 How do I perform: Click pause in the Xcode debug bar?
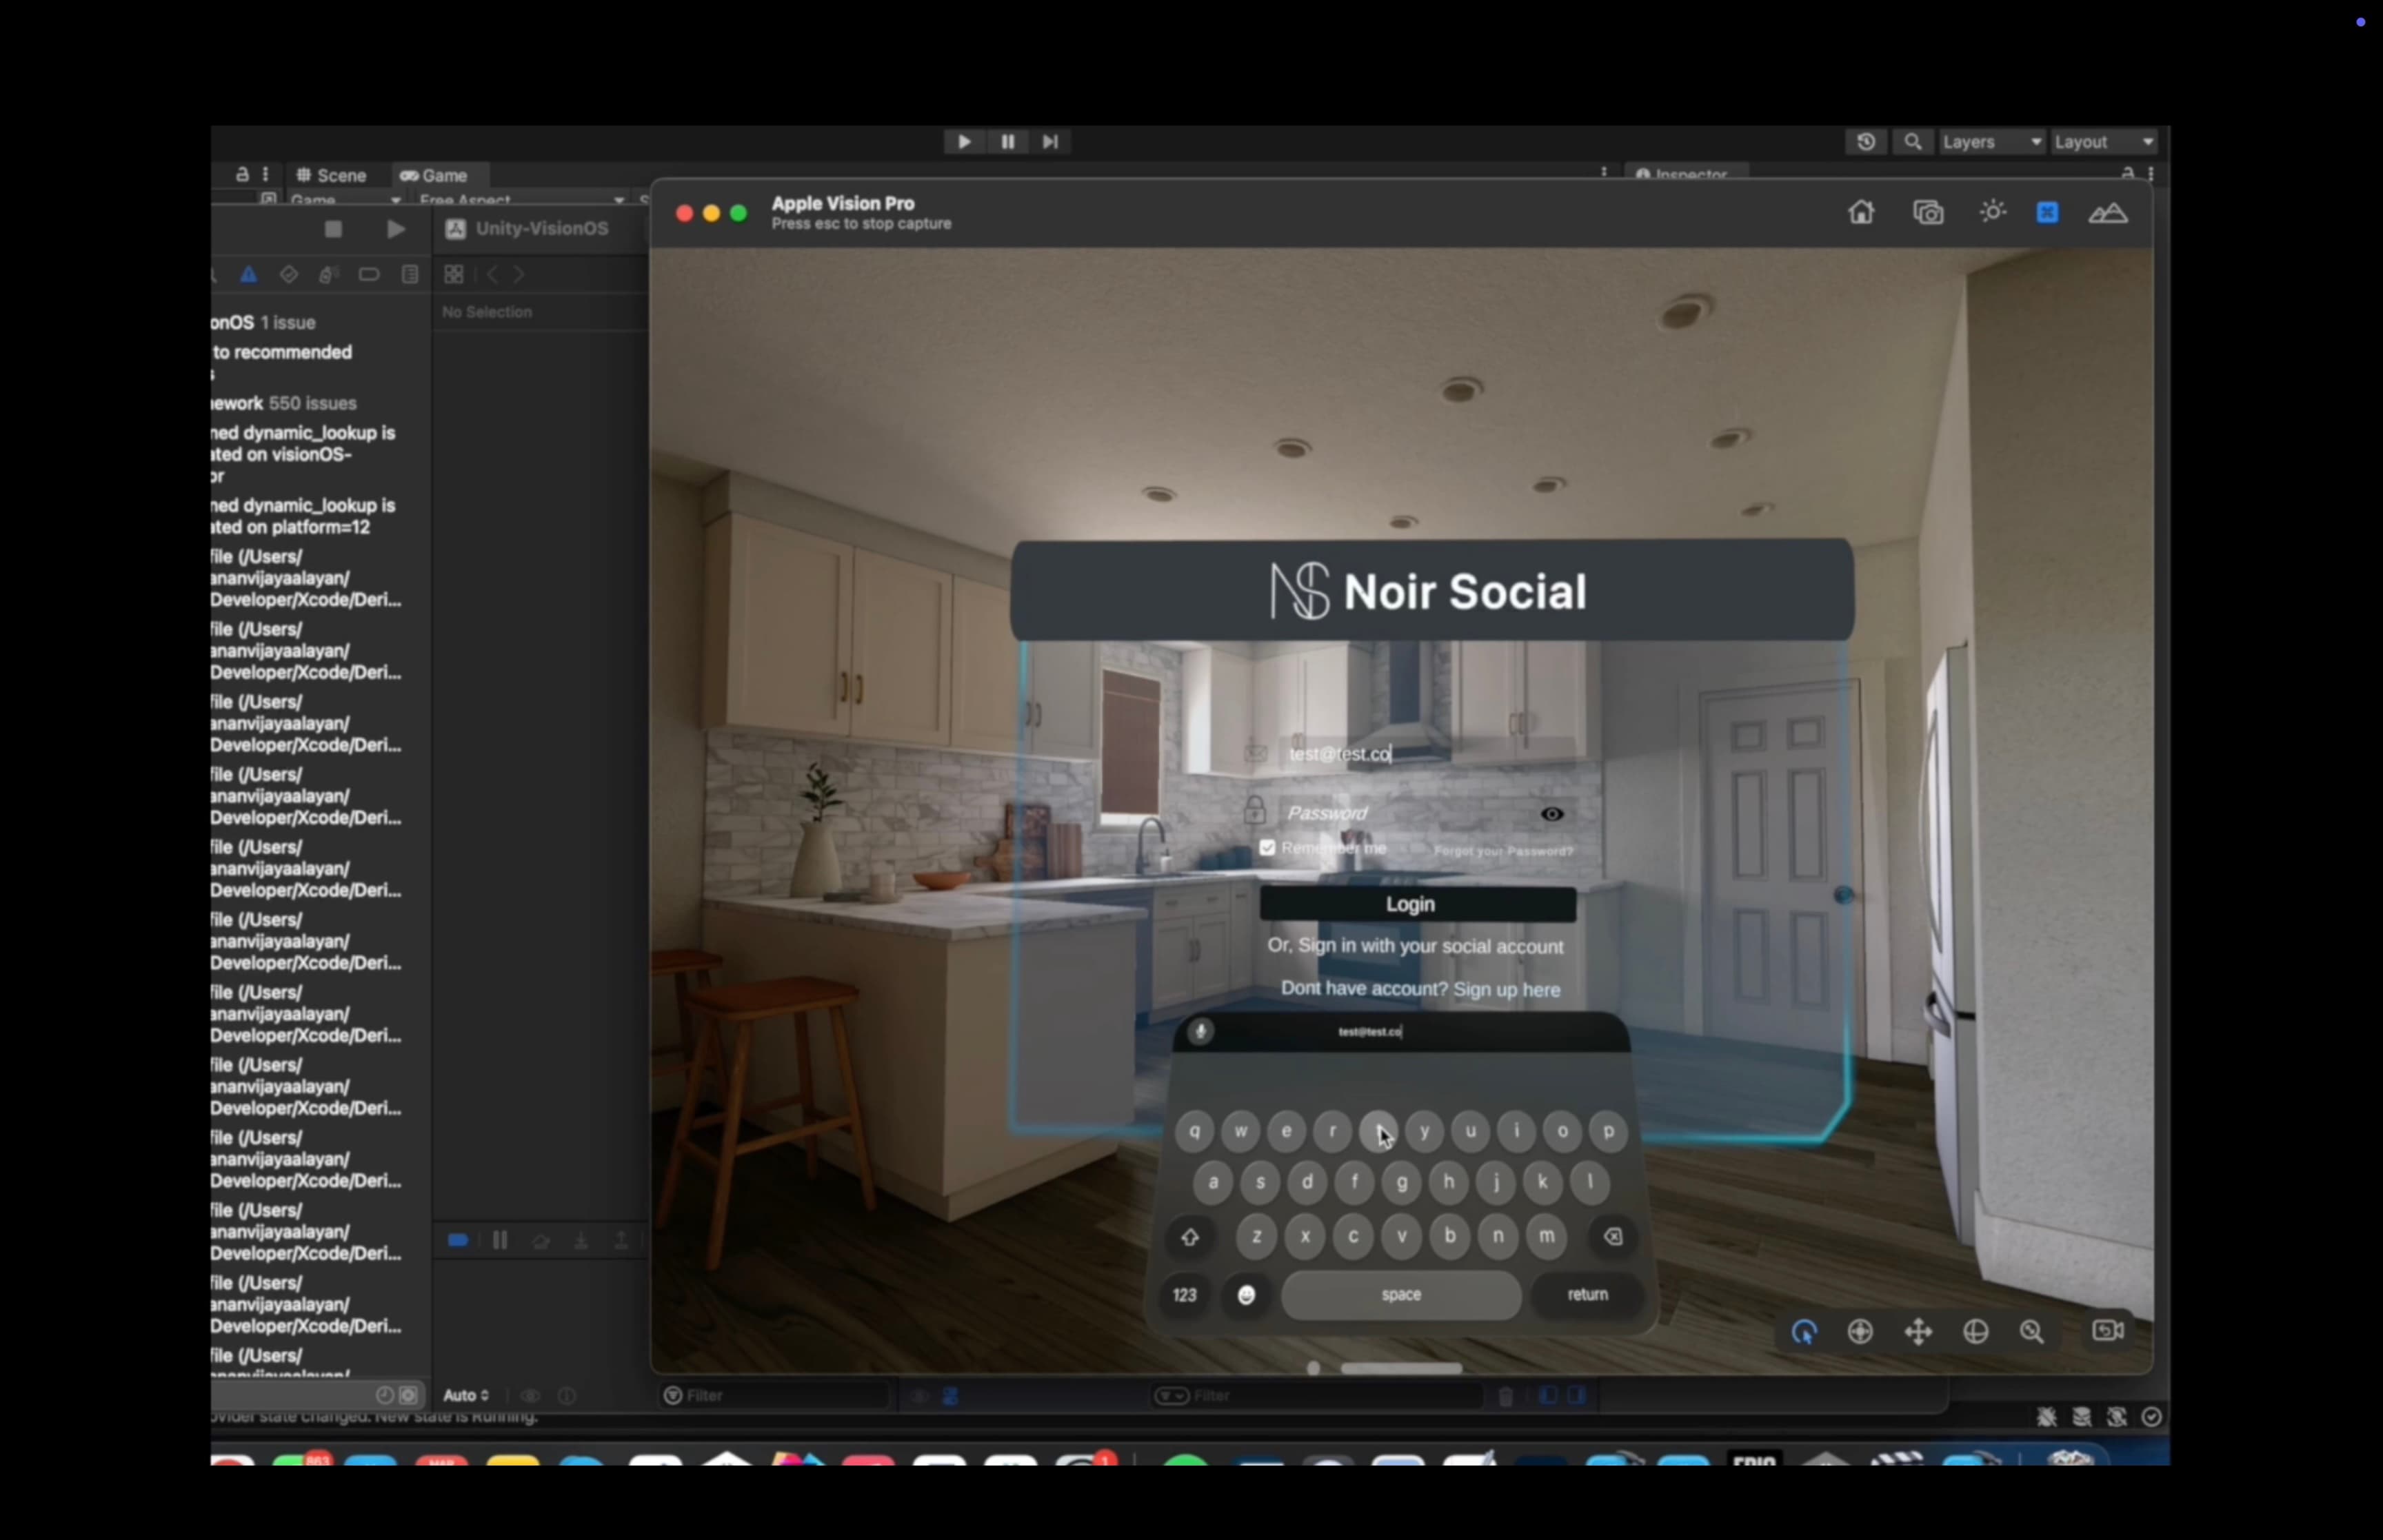click(499, 1241)
